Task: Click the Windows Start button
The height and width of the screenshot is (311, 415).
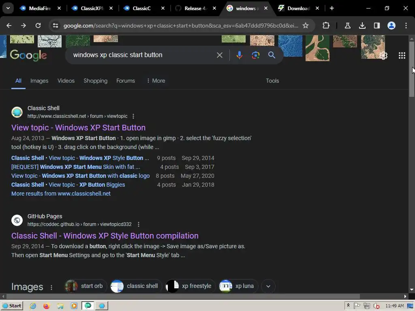Action: click(12, 306)
